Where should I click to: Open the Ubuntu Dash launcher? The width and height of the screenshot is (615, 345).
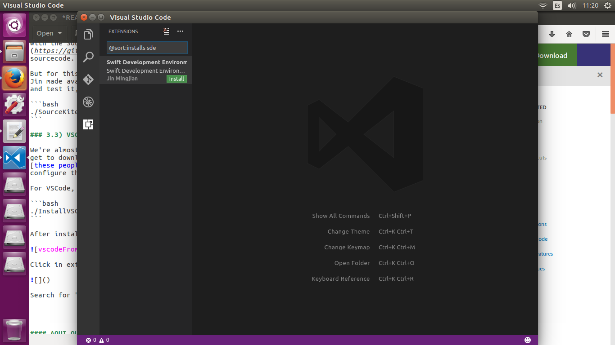pos(15,26)
